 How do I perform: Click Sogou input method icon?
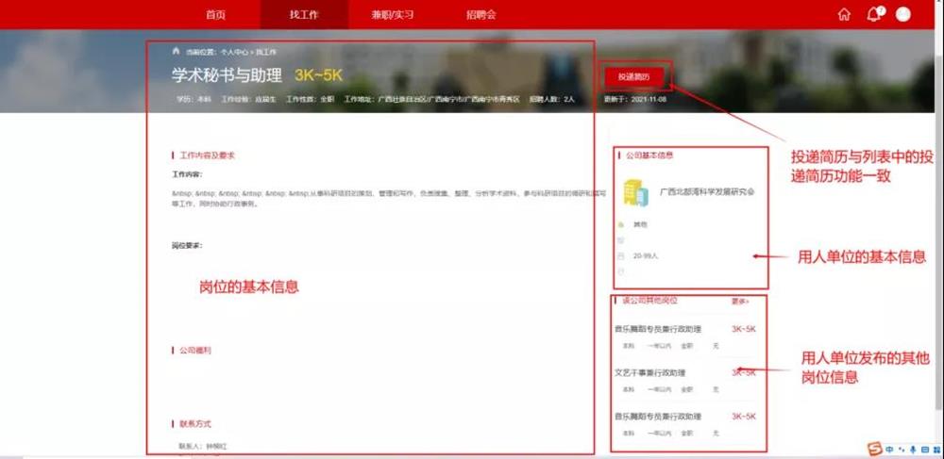(x=875, y=448)
